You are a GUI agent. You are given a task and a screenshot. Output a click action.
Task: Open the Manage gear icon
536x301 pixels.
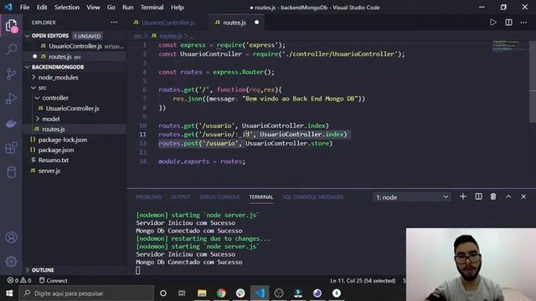coord(11,262)
